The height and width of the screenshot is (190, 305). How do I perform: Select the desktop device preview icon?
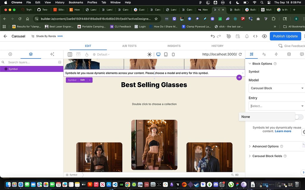pos(158,54)
